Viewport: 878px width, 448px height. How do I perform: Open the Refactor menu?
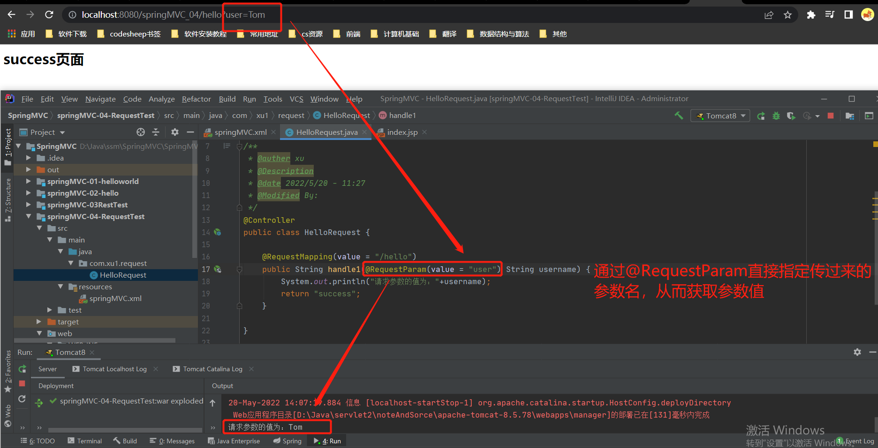[197, 99]
